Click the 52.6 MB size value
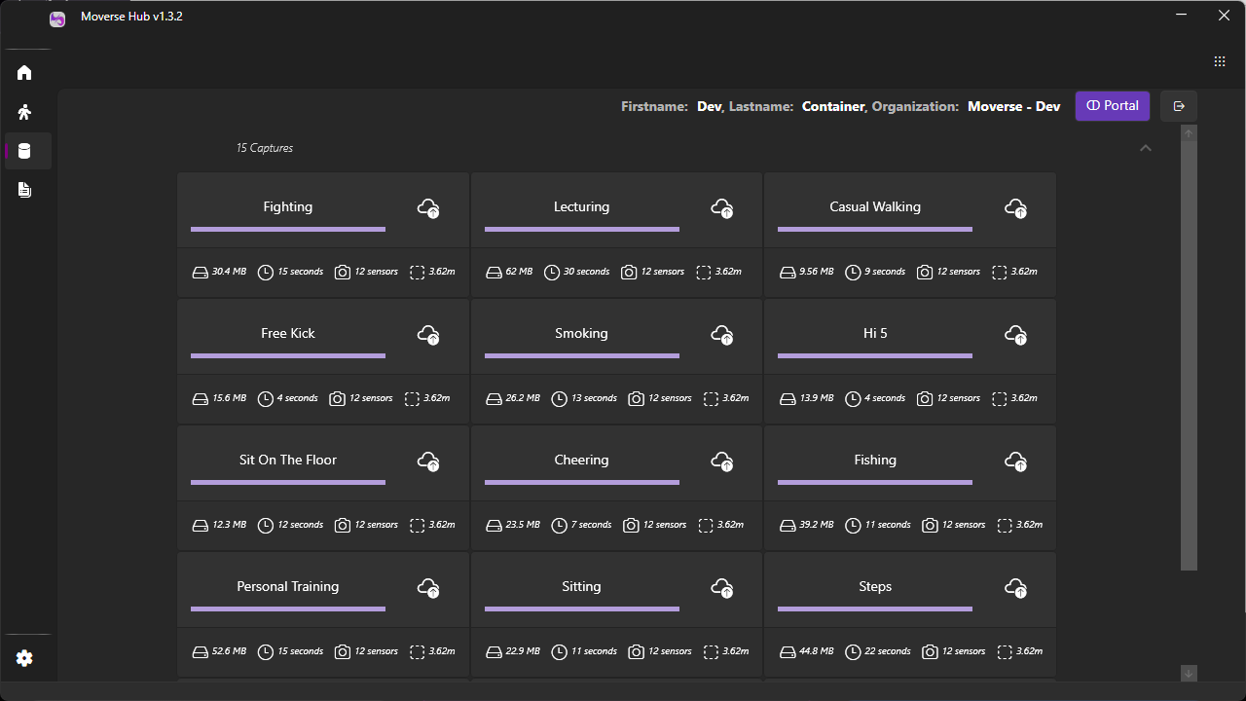This screenshot has height=701, width=1246. [x=230, y=651]
